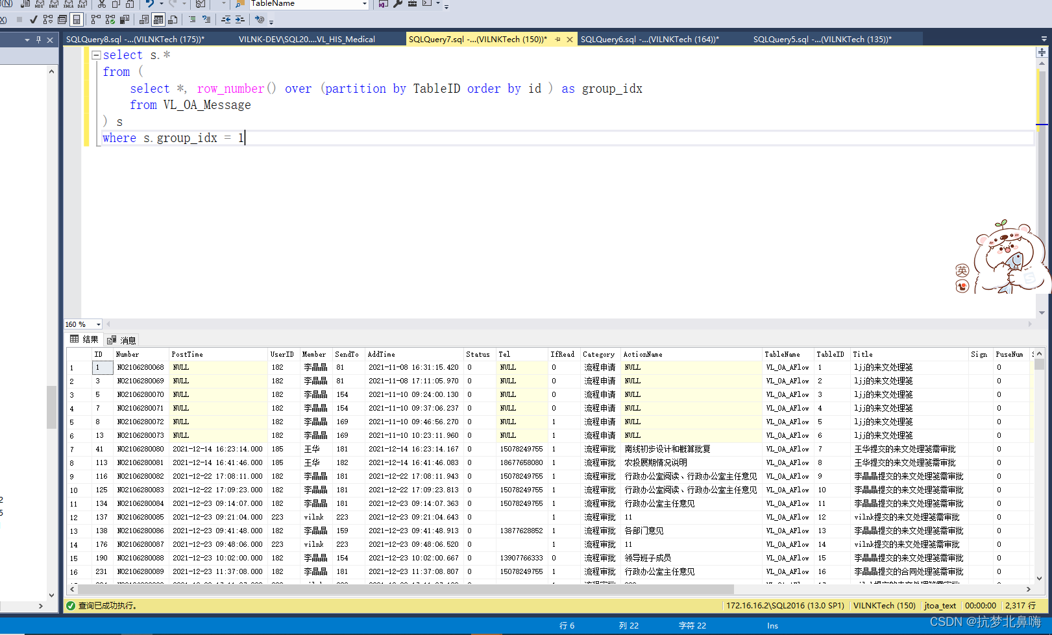
Task: Click the editor split window handle
Action: click(1042, 52)
